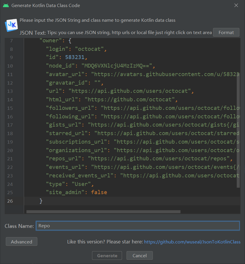
Task: Click the "avatar_url" key text
Action: 65,74
